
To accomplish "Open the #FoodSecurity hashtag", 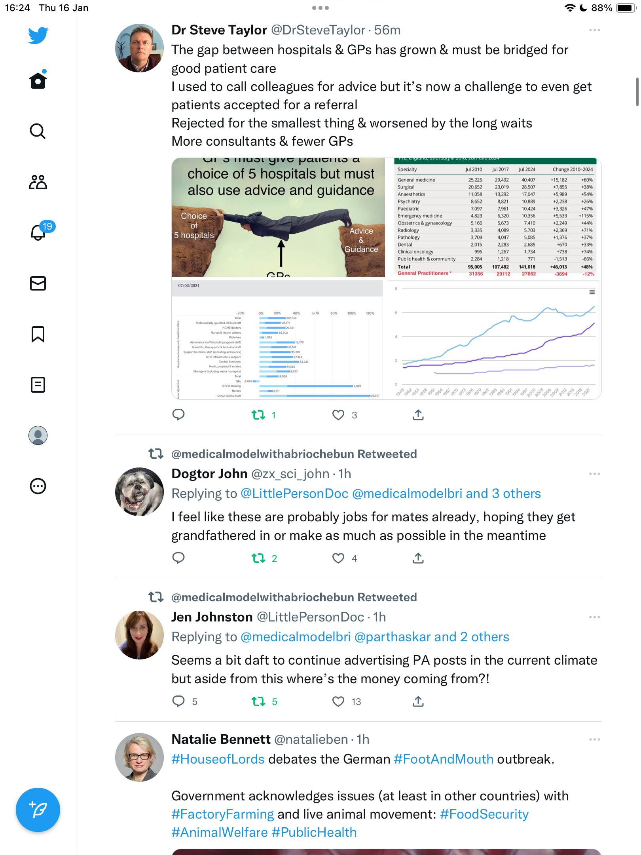I will click(484, 814).
